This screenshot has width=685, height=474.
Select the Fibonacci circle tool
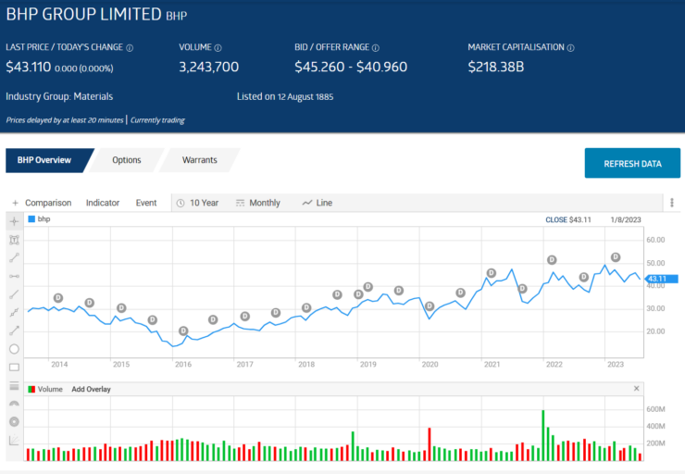[15, 421]
